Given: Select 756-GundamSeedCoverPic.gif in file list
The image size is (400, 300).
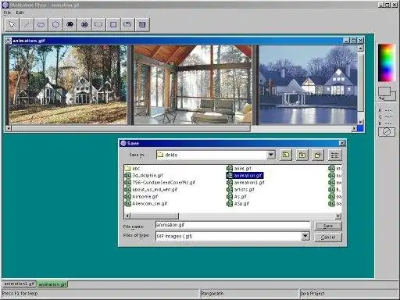Looking at the screenshot, I should click(160, 183).
